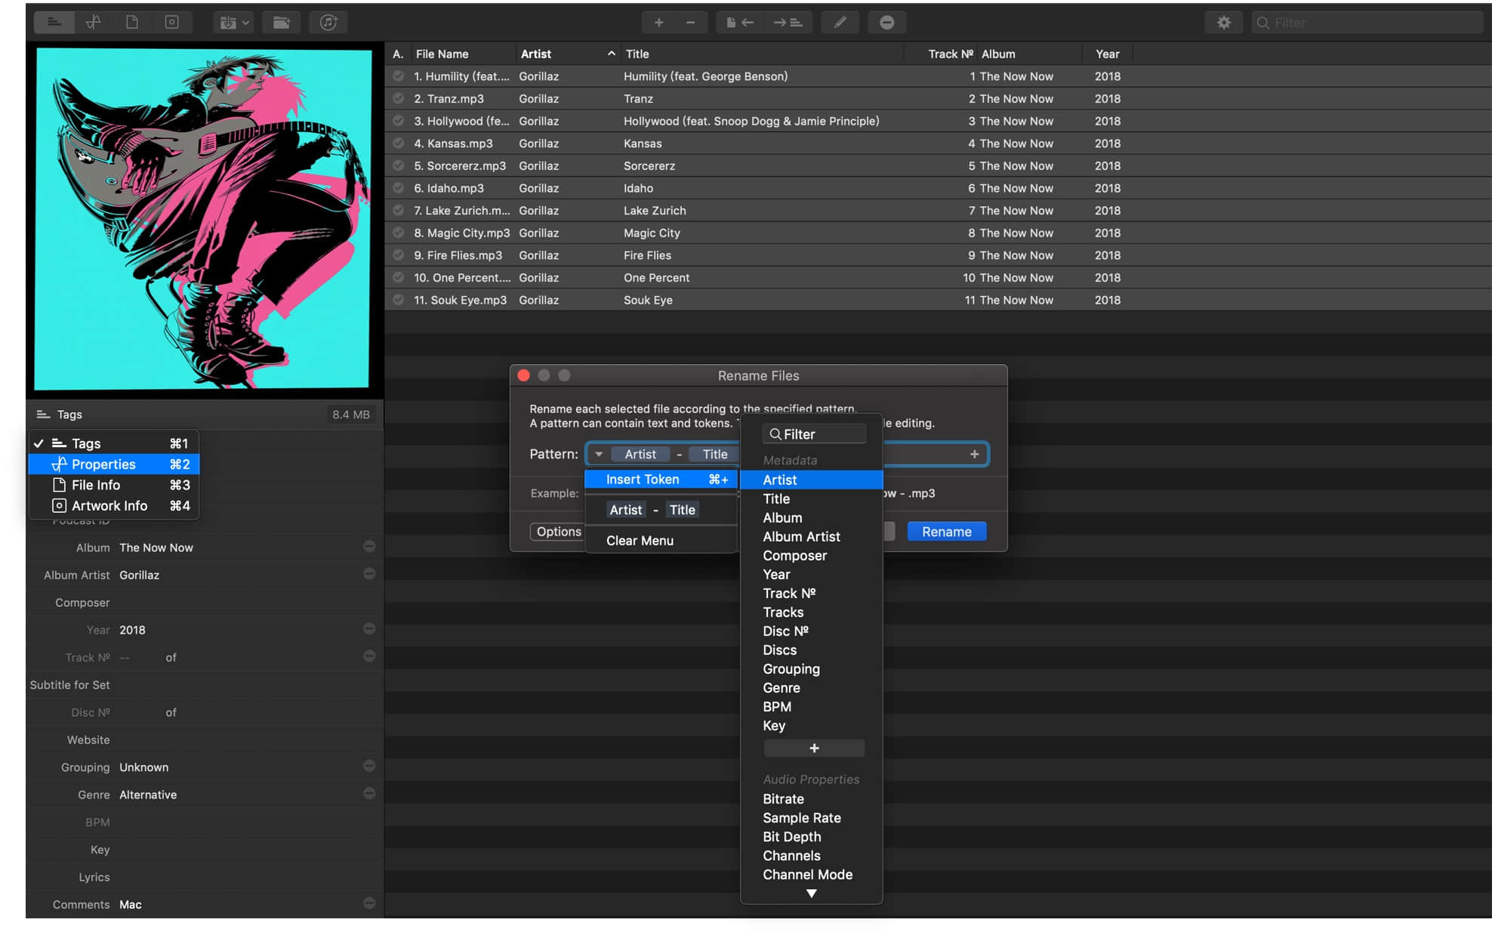The width and height of the screenshot is (1495, 938).
Task: Select Tags in the panel menu
Action: (113, 443)
